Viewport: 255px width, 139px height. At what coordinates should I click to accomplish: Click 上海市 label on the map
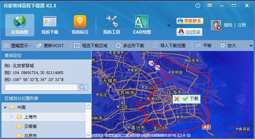point(175,92)
